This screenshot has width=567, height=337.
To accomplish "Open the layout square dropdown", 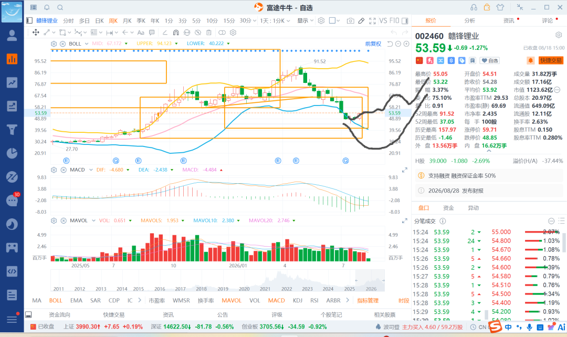I will (x=334, y=20).
